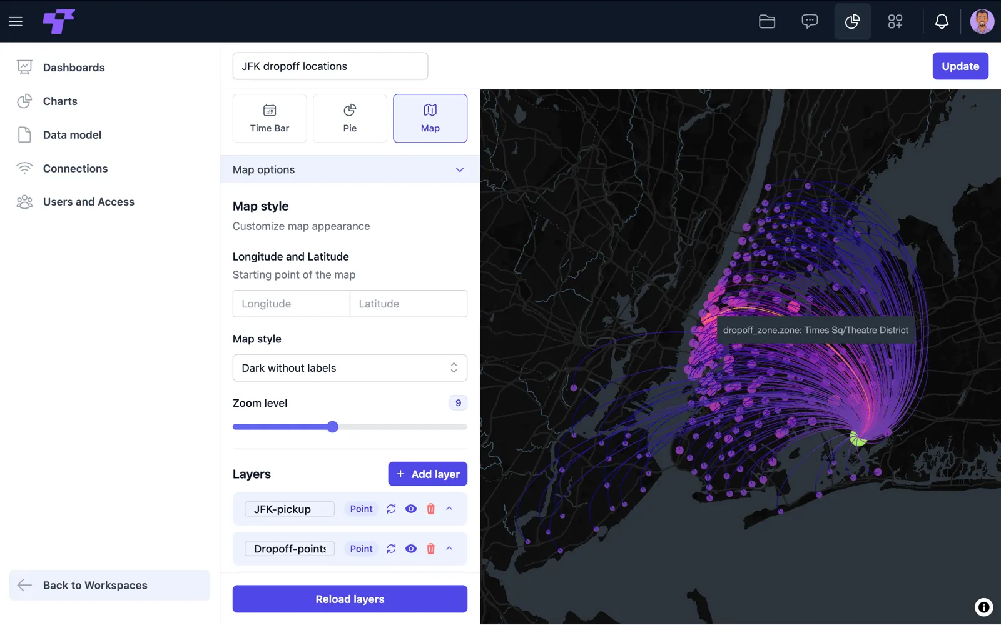This screenshot has height=625, width=1001.
Task: Edit the Dropoff-points layer name
Action: tap(290, 549)
